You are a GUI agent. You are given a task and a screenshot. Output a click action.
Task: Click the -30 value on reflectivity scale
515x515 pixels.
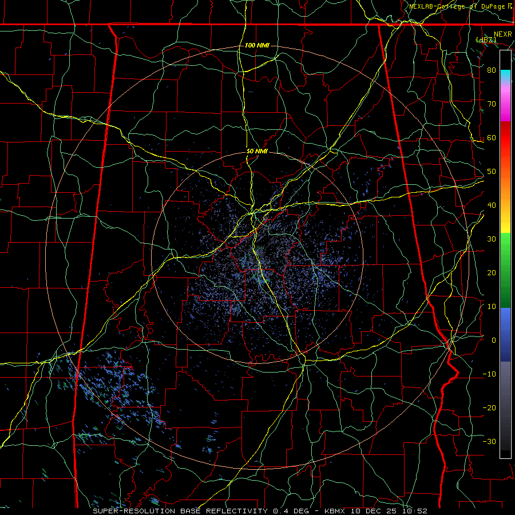(x=489, y=442)
